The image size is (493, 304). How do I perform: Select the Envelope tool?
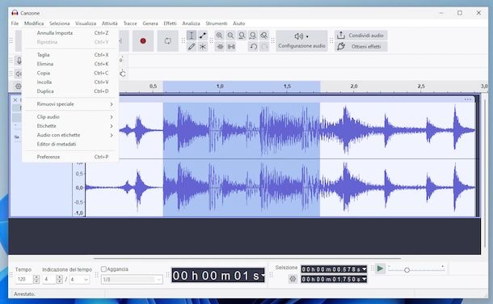203,36
